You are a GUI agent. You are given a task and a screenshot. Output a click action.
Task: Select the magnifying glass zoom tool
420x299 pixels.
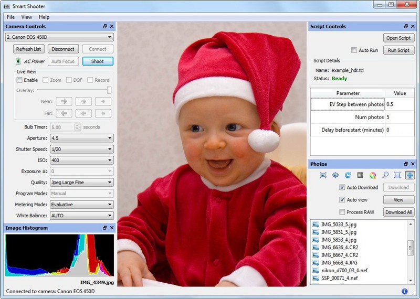click(385, 175)
